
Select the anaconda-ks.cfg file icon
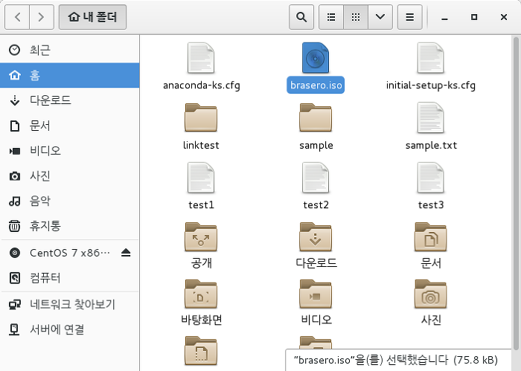(201, 58)
